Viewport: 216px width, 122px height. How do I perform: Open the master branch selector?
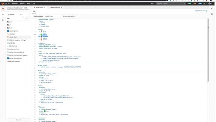(11, 15)
